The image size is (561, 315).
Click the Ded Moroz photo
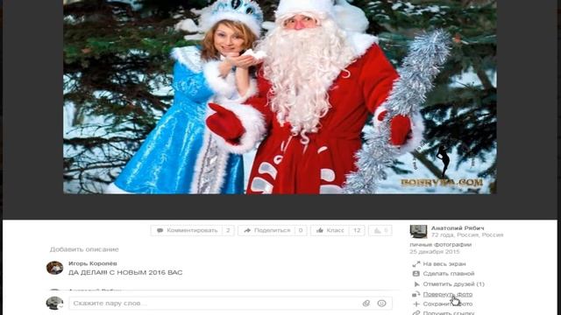coord(280,97)
